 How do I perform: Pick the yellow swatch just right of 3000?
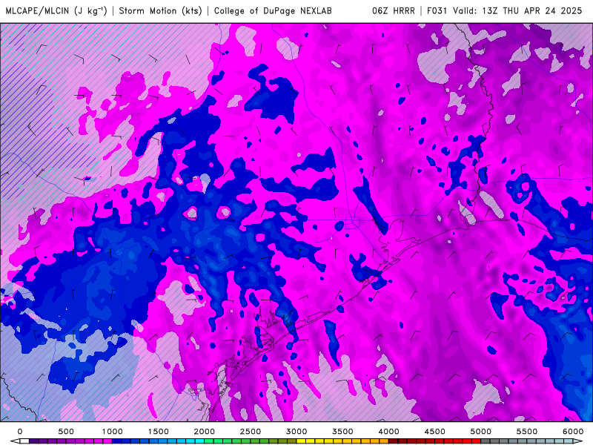coord(301,441)
